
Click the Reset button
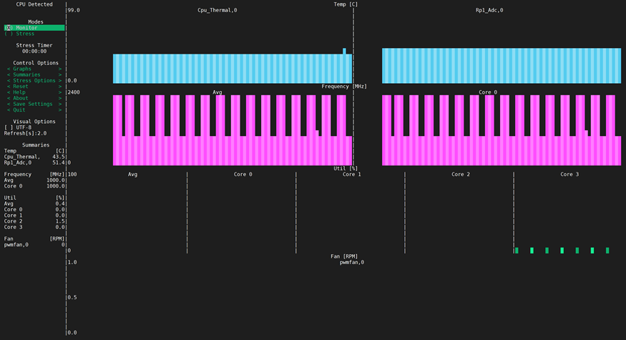pos(26,87)
